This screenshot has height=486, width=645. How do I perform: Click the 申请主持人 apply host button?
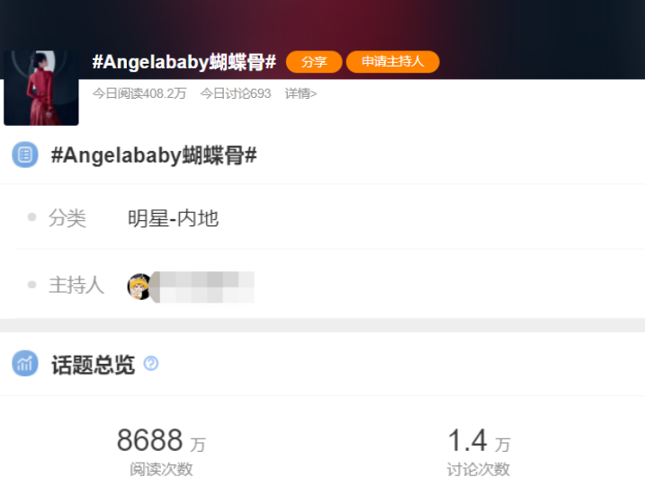[393, 62]
